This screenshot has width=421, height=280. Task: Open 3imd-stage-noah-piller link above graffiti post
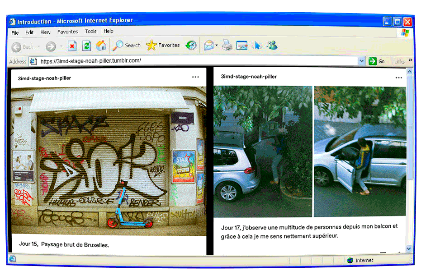point(44,78)
